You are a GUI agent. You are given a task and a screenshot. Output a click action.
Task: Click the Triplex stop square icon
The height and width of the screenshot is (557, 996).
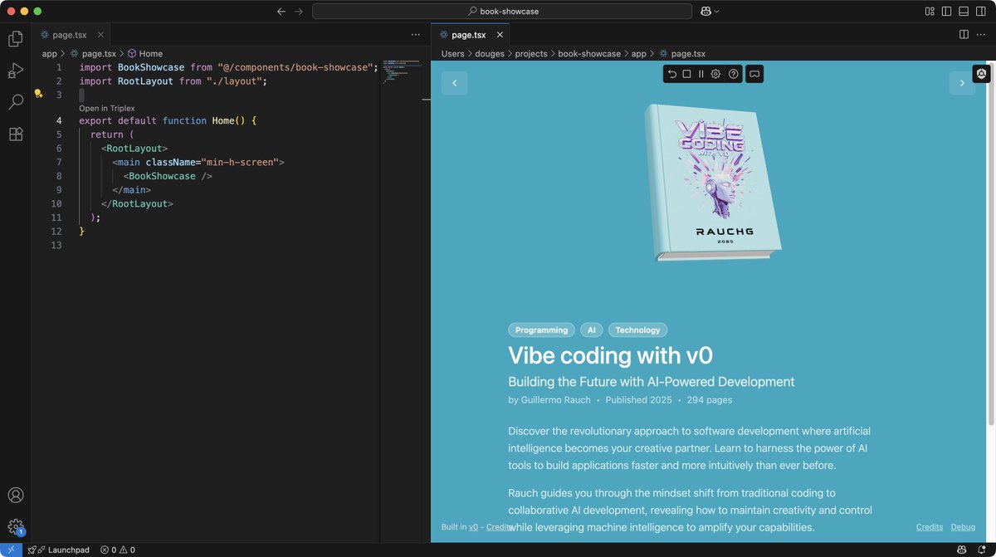pyautogui.click(x=686, y=74)
